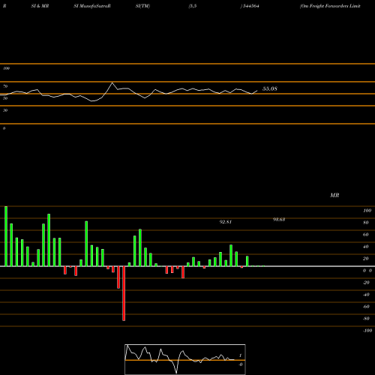Click the 'SI & MR' header label
The image size is (375, 375).
pos(40,6)
